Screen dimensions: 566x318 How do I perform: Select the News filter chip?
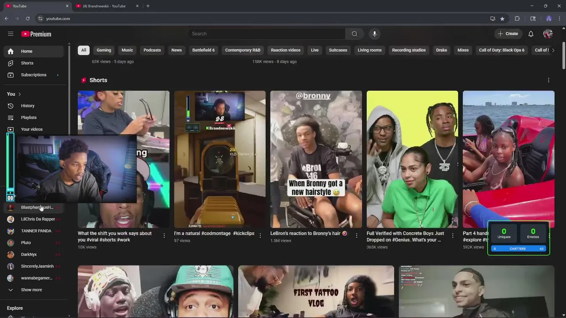tap(176, 50)
